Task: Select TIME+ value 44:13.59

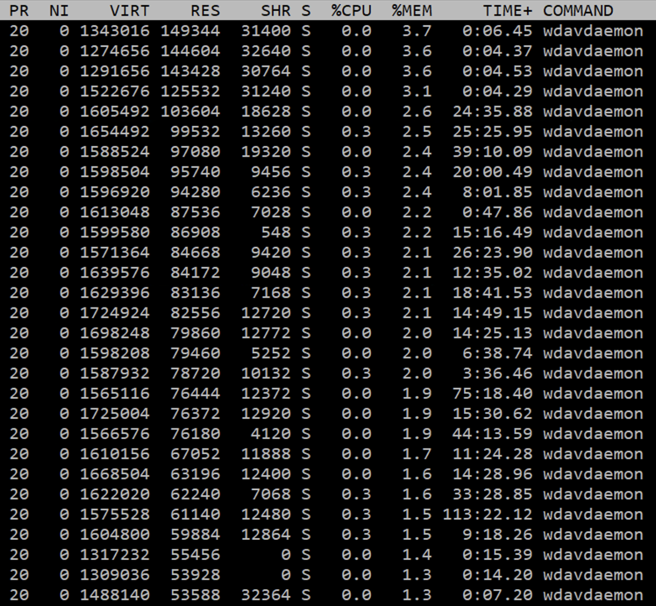Action: point(492,434)
